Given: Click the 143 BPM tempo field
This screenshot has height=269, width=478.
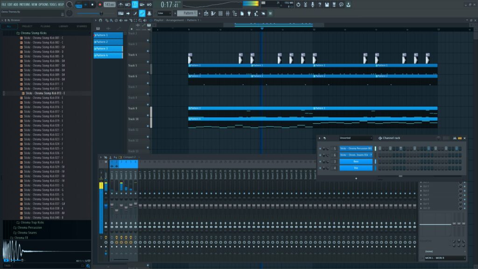Looking at the screenshot, I should click(109, 5).
